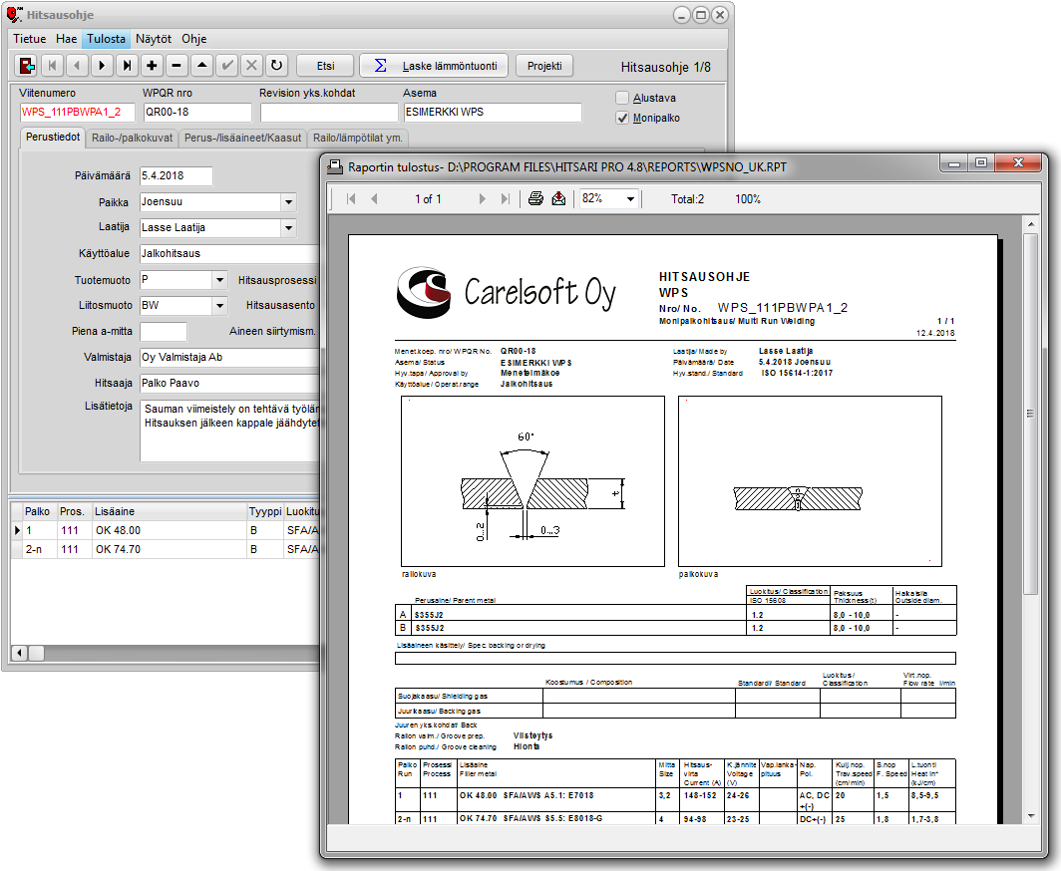The image size is (1061, 871).
Task: Enable the Alustava checkbox
Action: pyautogui.click(x=622, y=98)
